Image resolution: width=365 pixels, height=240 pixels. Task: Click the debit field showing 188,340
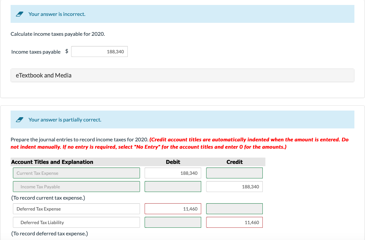[x=172, y=173]
